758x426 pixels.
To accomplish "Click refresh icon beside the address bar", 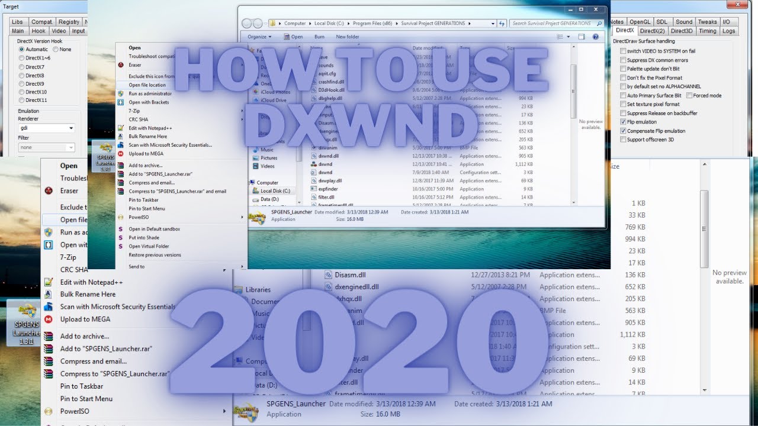I will click(x=502, y=23).
